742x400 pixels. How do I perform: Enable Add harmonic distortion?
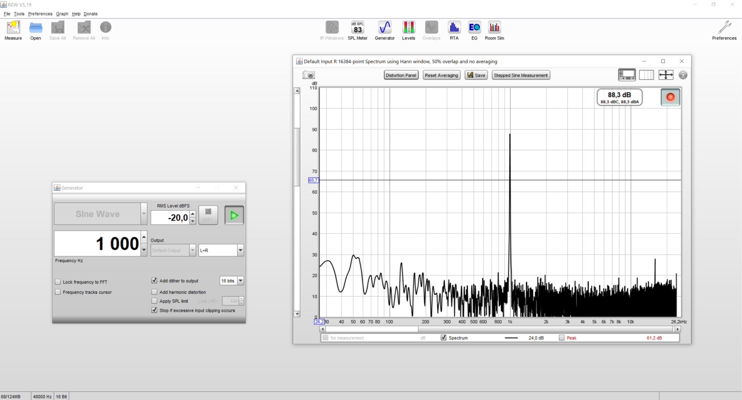(x=155, y=292)
